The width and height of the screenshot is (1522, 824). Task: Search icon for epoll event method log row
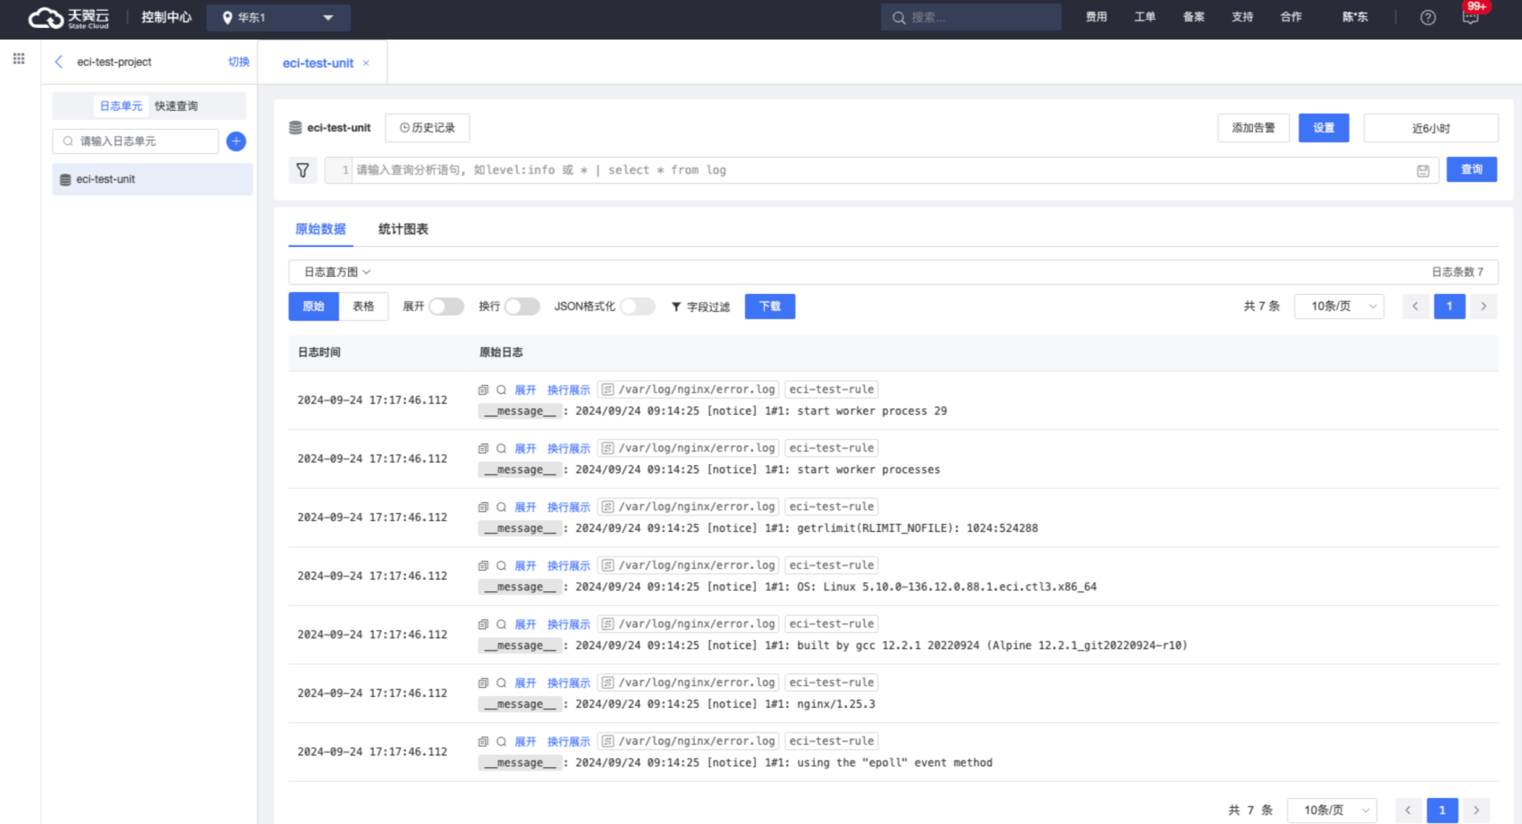pyautogui.click(x=501, y=741)
